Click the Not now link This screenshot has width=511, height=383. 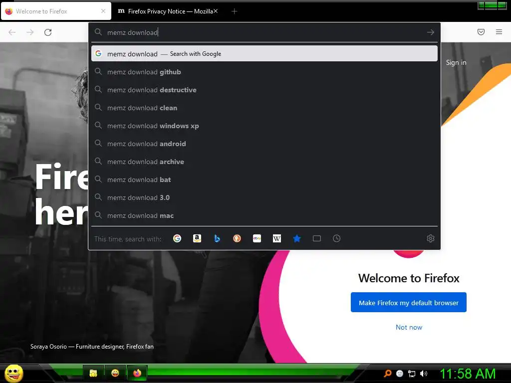pyautogui.click(x=409, y=327)
